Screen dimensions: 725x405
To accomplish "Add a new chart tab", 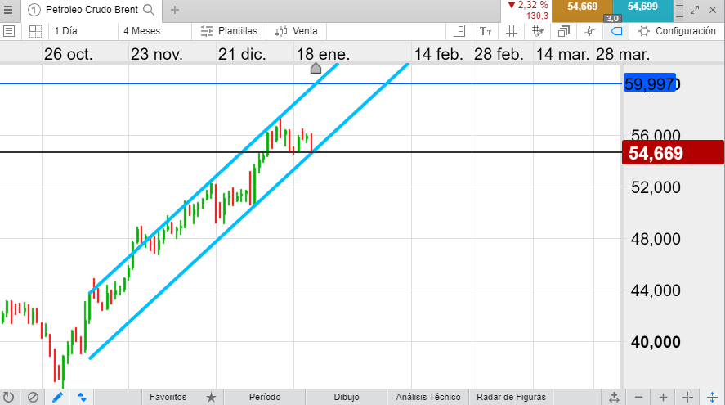I will click(x=175, y=10).
